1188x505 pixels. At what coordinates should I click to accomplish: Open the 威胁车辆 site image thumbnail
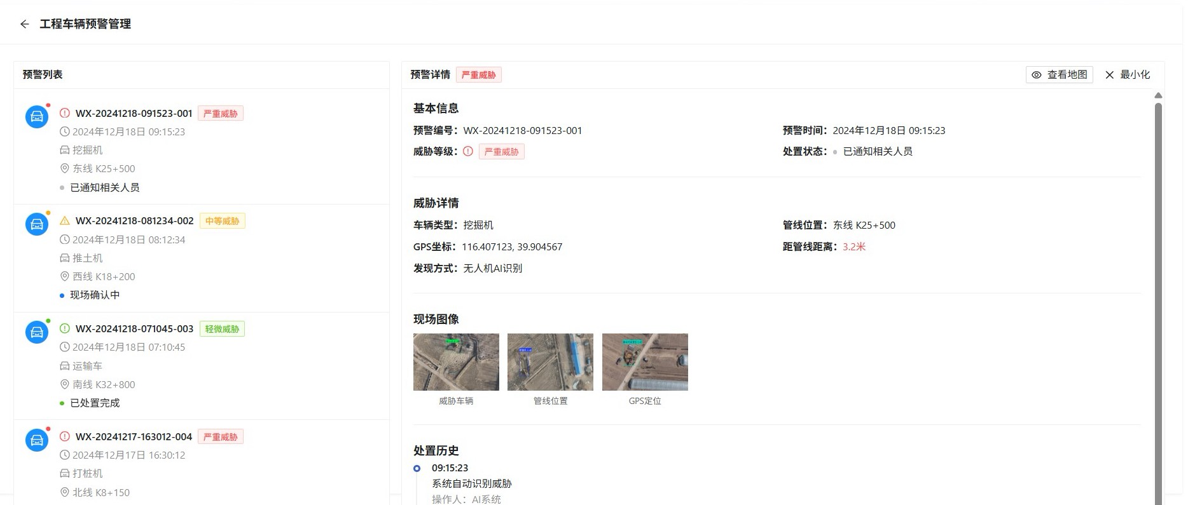click(456, 362)
